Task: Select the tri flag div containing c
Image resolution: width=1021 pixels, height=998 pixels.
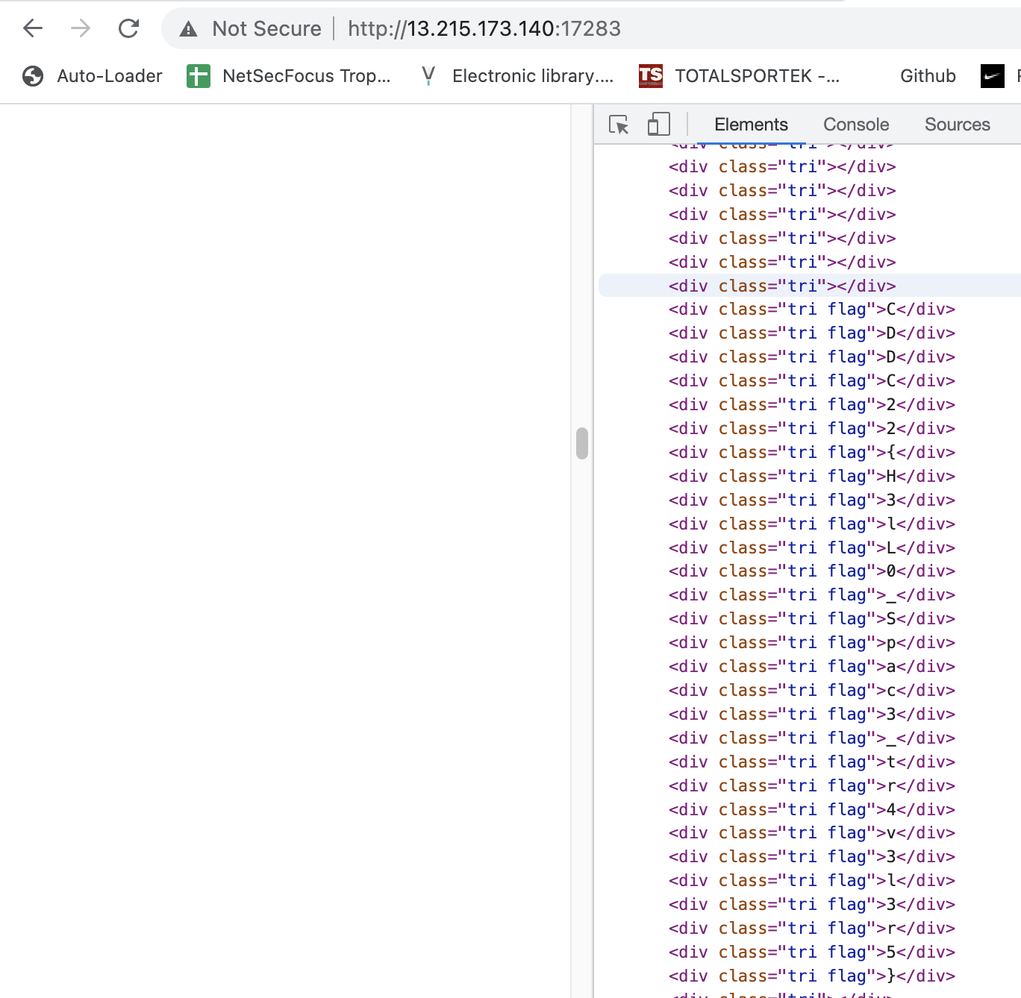Action: 812,690
